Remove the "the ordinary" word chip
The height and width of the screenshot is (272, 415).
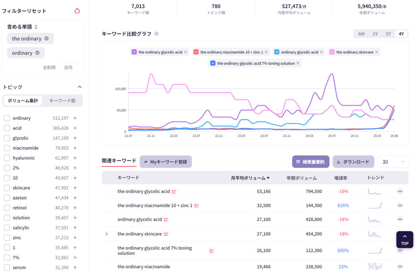pyautogui.click(x=47, y=39)
